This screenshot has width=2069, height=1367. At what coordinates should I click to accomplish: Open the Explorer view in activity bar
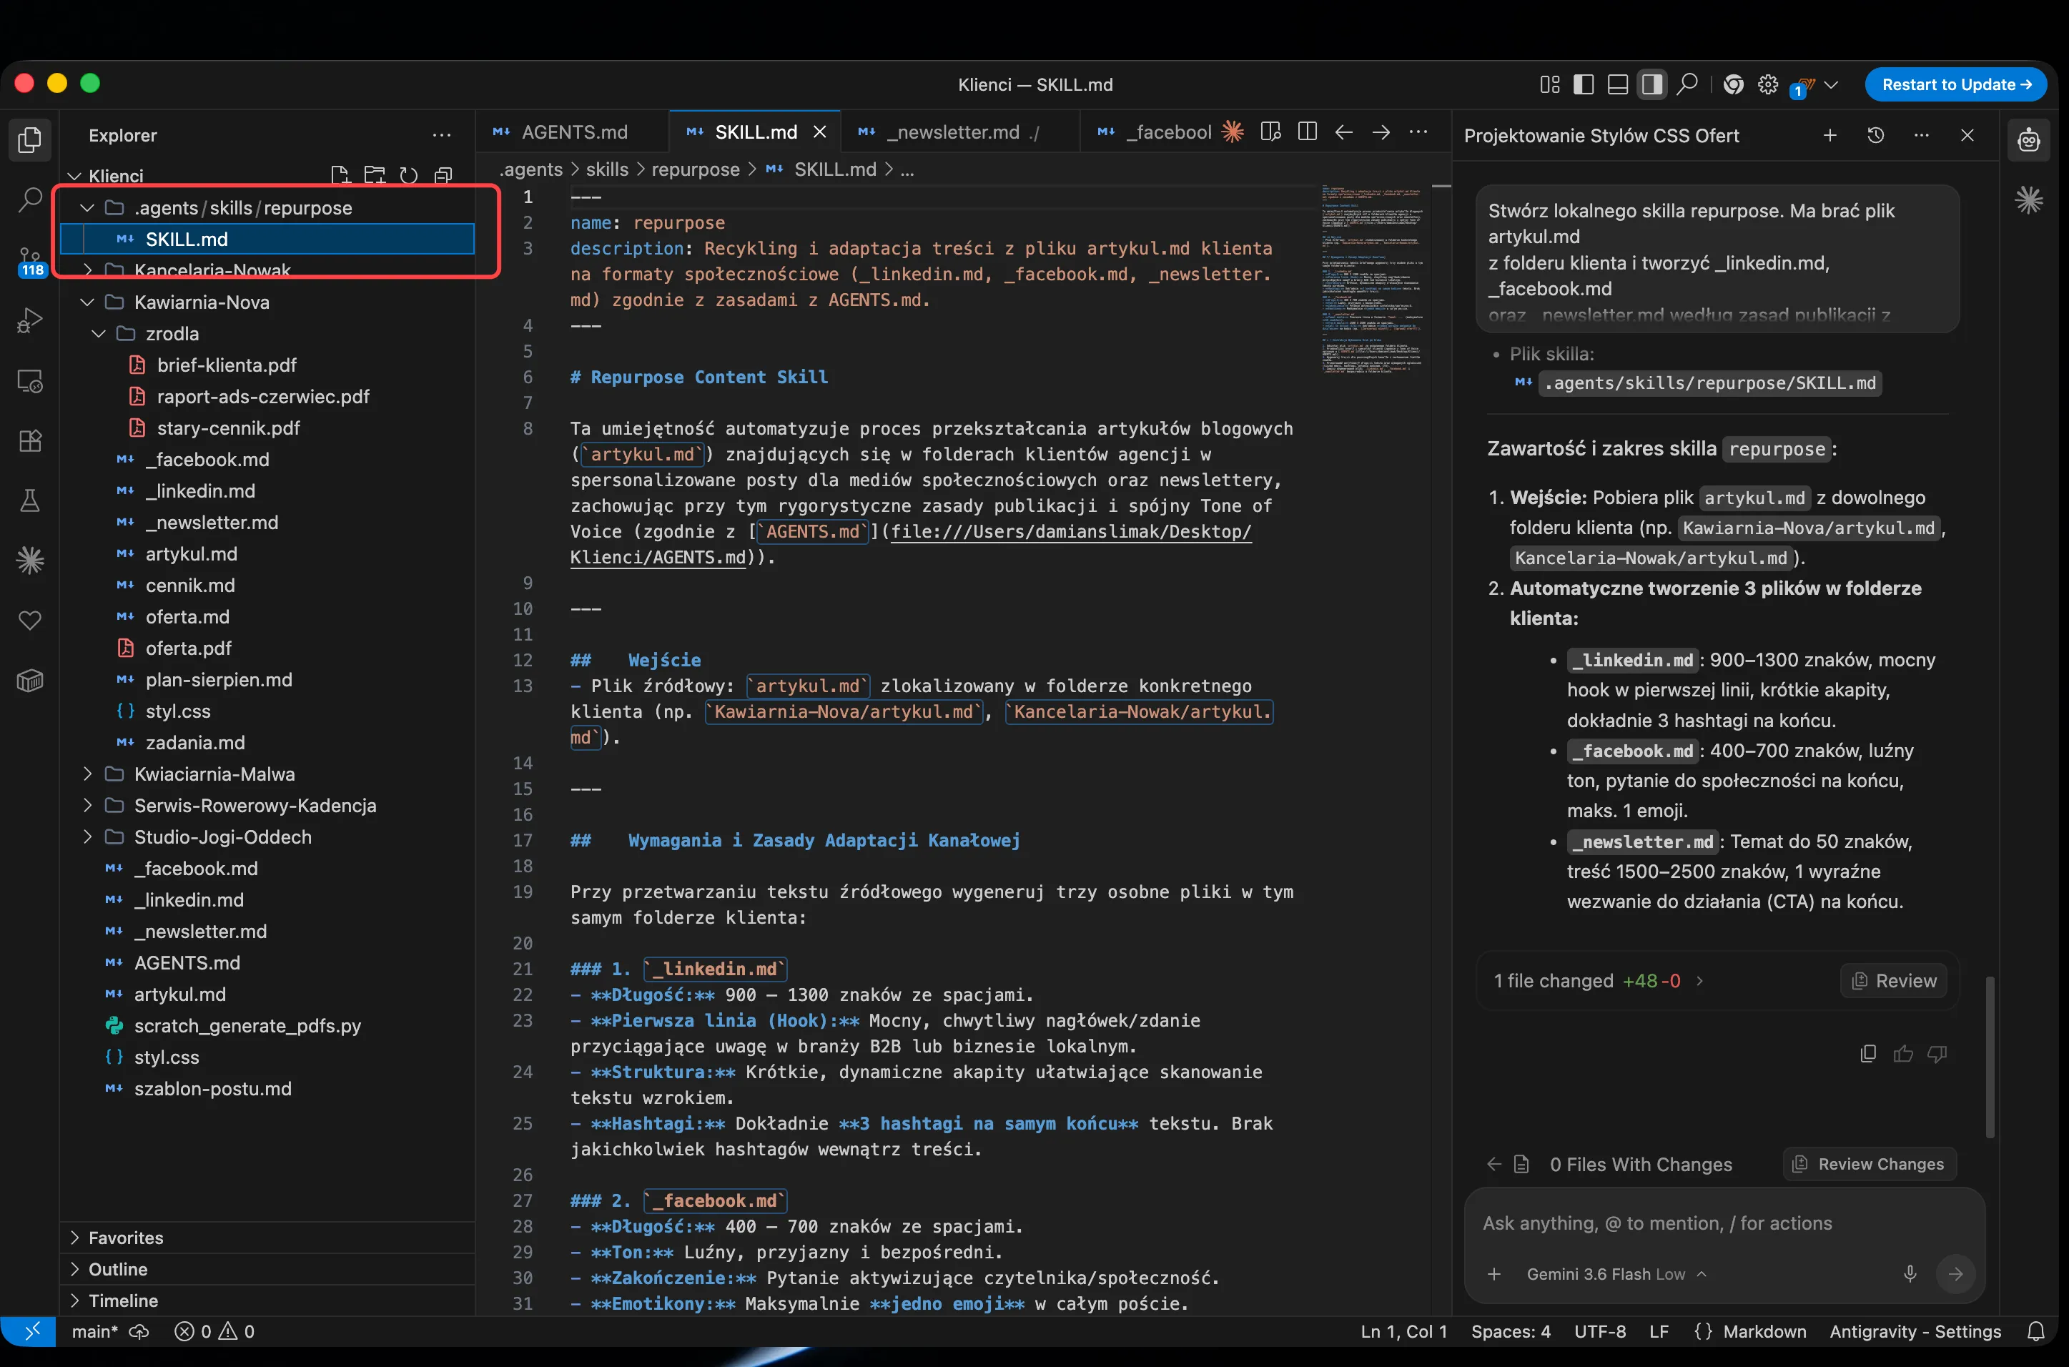(x=29, y=139)
